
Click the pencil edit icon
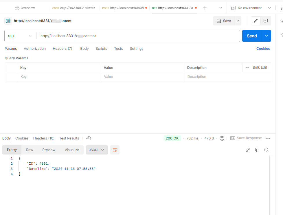(256, 21)
